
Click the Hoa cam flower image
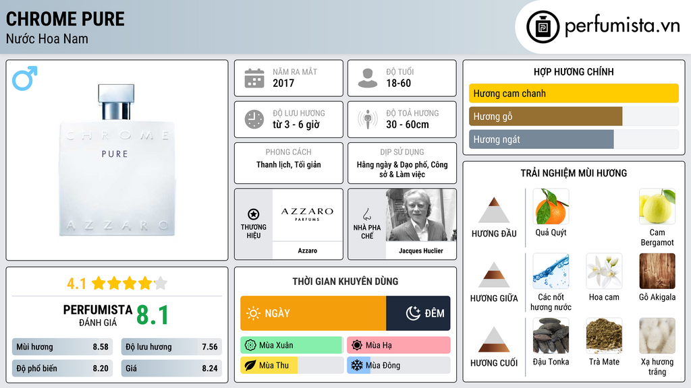[x=604, y=271]
